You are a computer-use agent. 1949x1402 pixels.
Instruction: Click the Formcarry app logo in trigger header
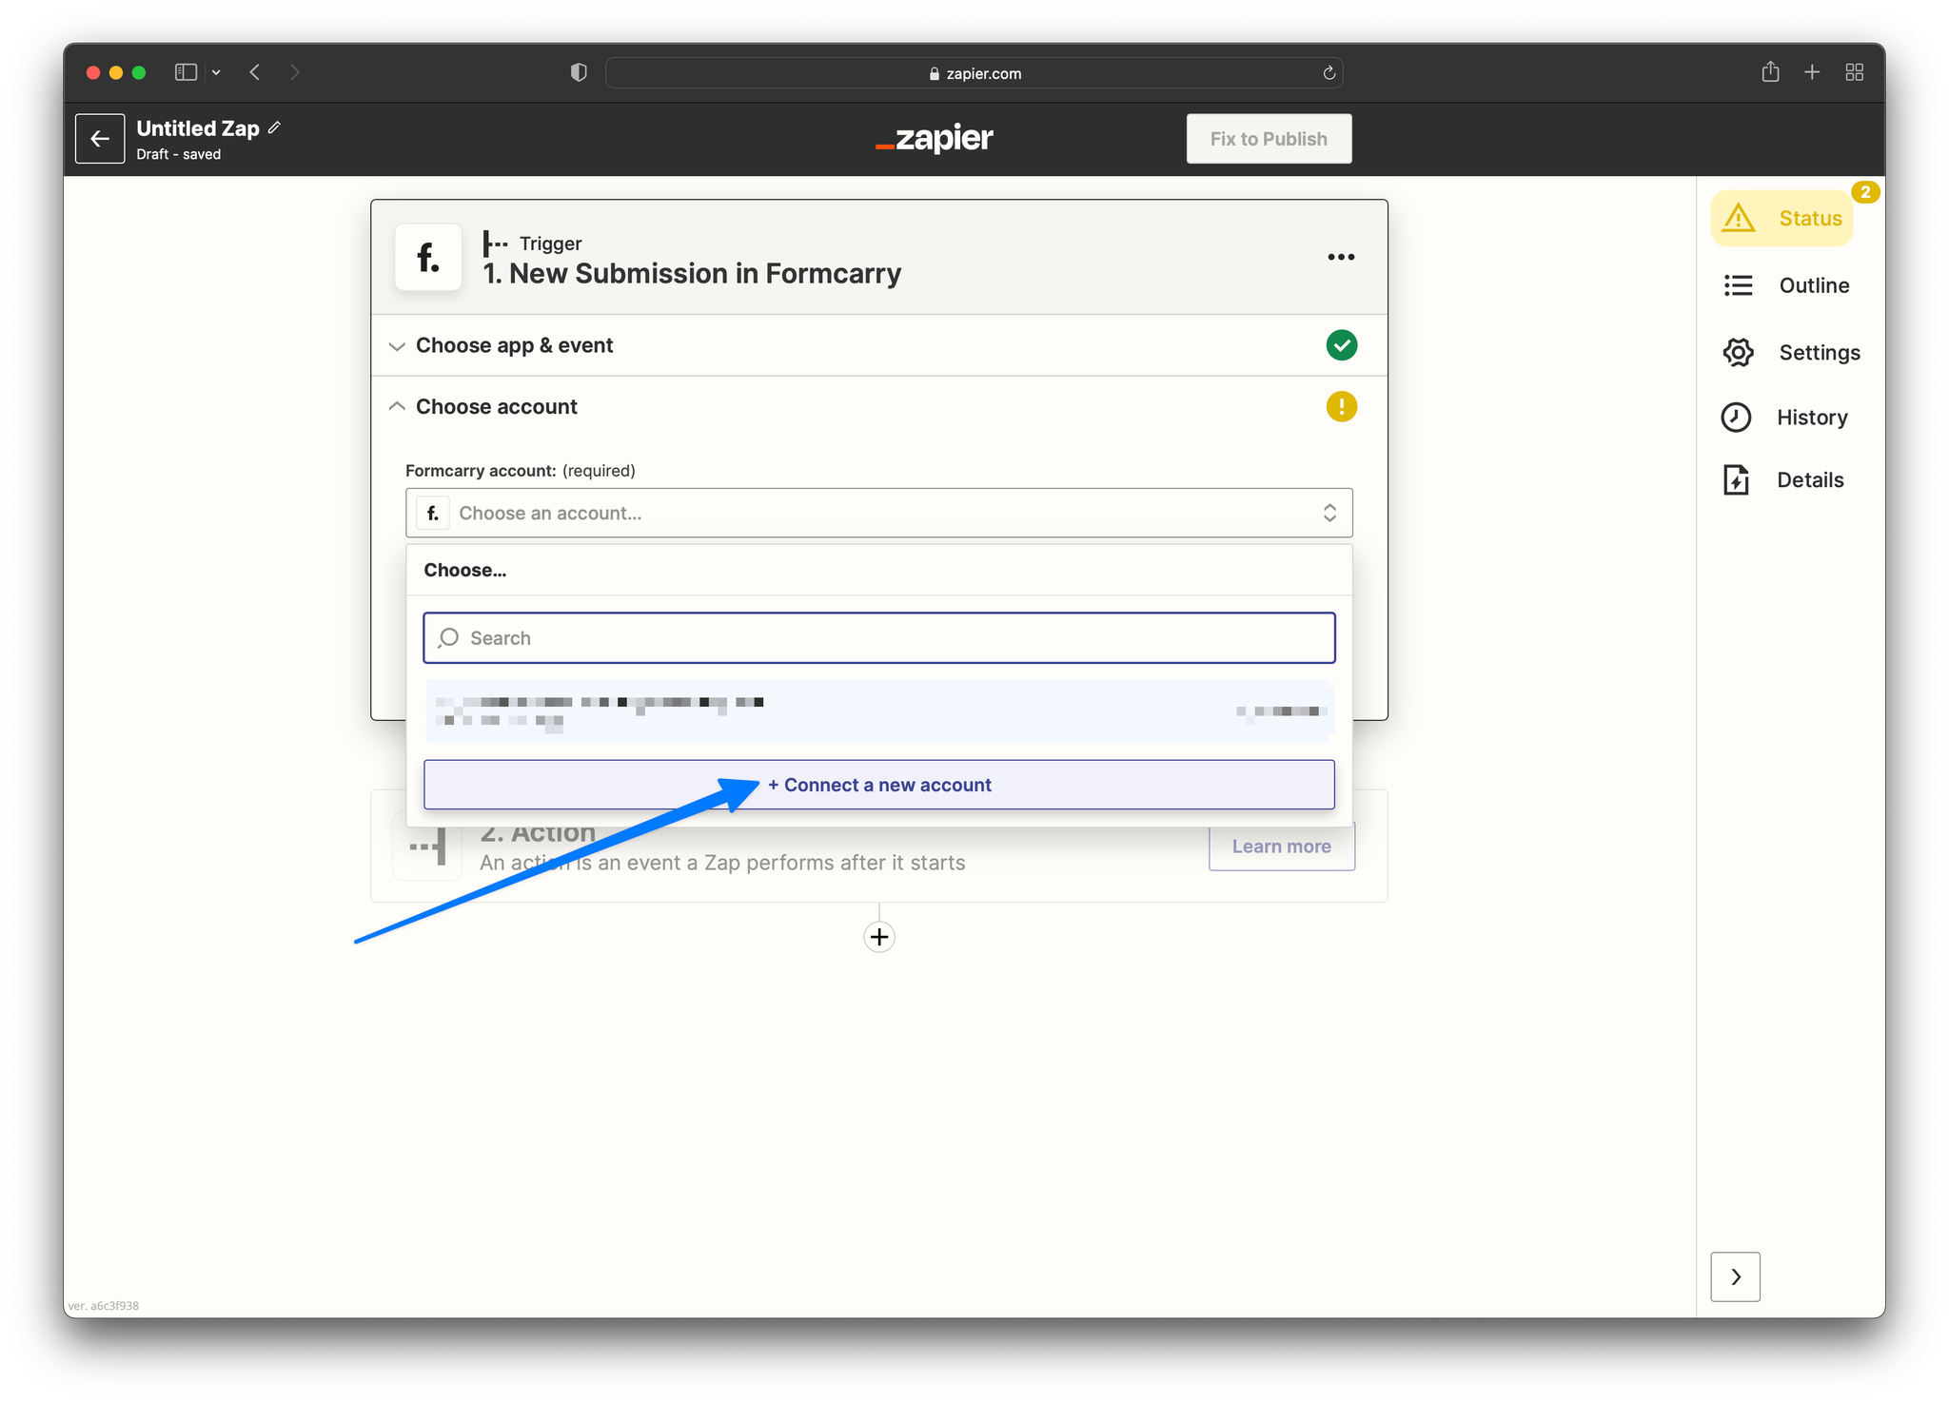(x=428, y=258)
